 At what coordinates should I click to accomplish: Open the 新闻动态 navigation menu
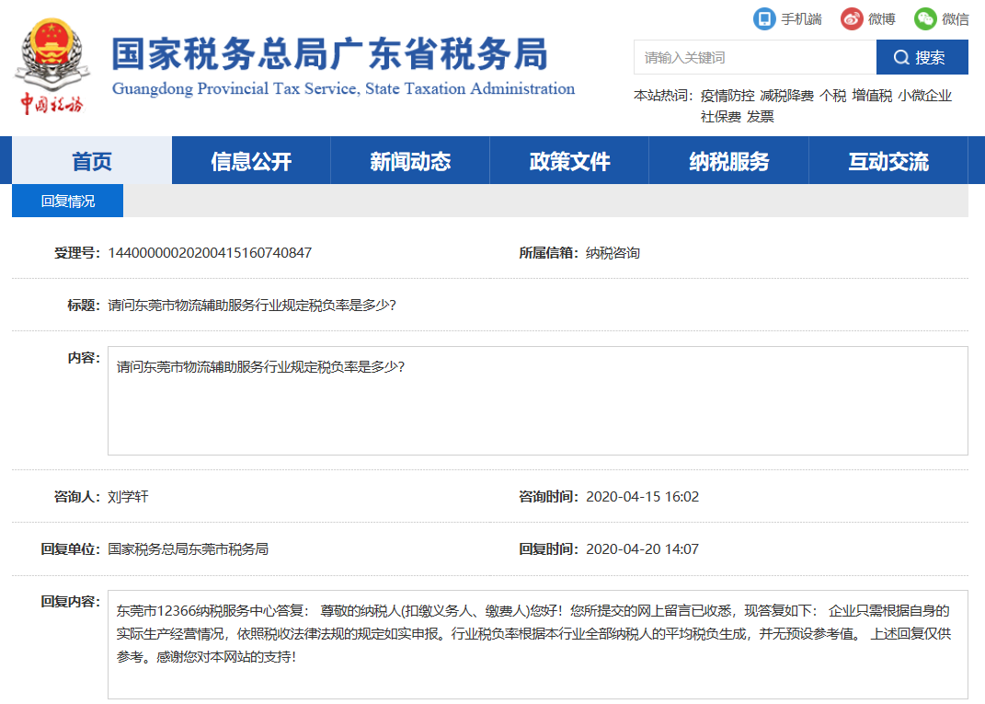pos(409,158)
